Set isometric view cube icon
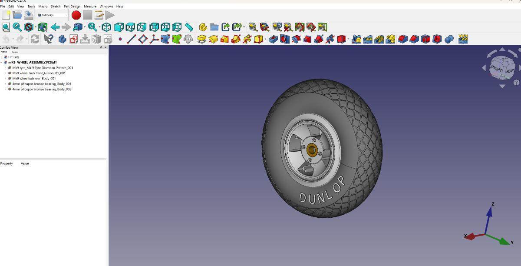The height and width of the screenshot is (266, 521). (106, 27)
